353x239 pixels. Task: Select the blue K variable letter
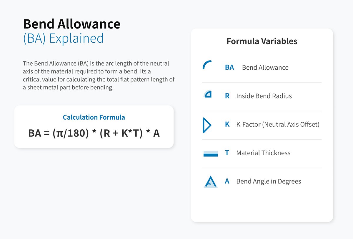[x=227, y=124]
